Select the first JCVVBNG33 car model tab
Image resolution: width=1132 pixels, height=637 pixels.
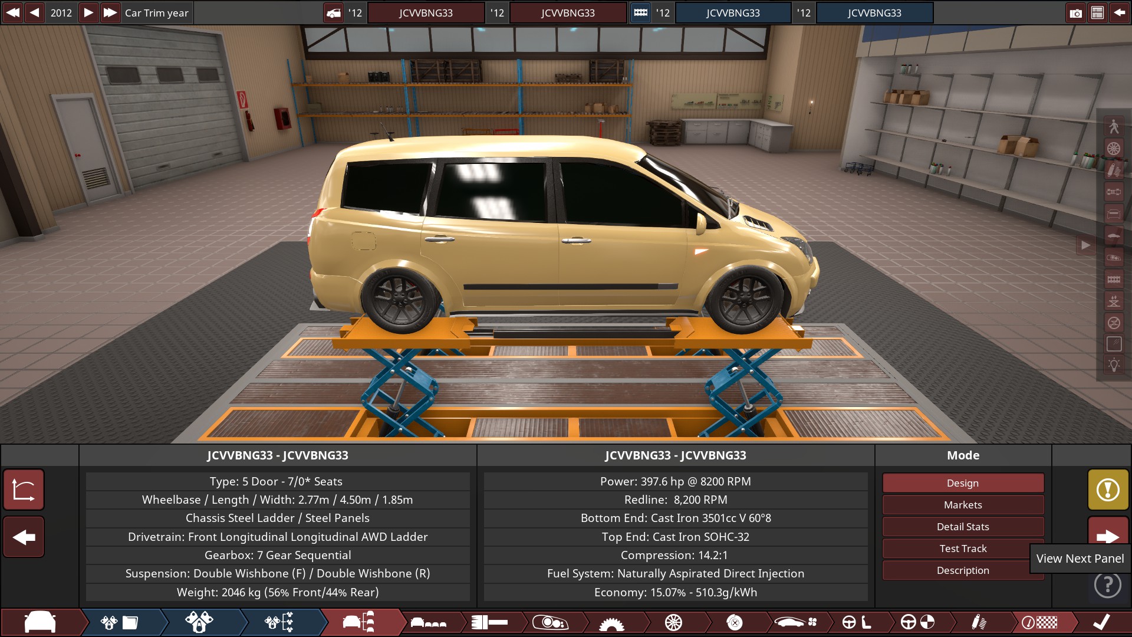[426, 13]
